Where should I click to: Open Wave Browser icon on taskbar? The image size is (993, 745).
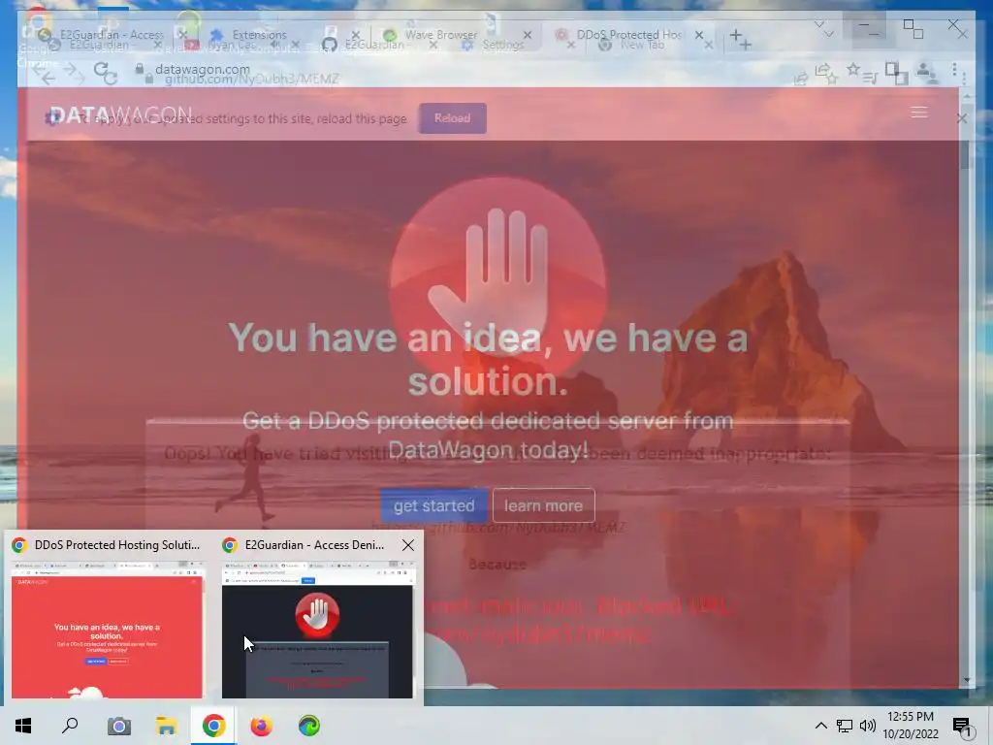pos(309,726)
